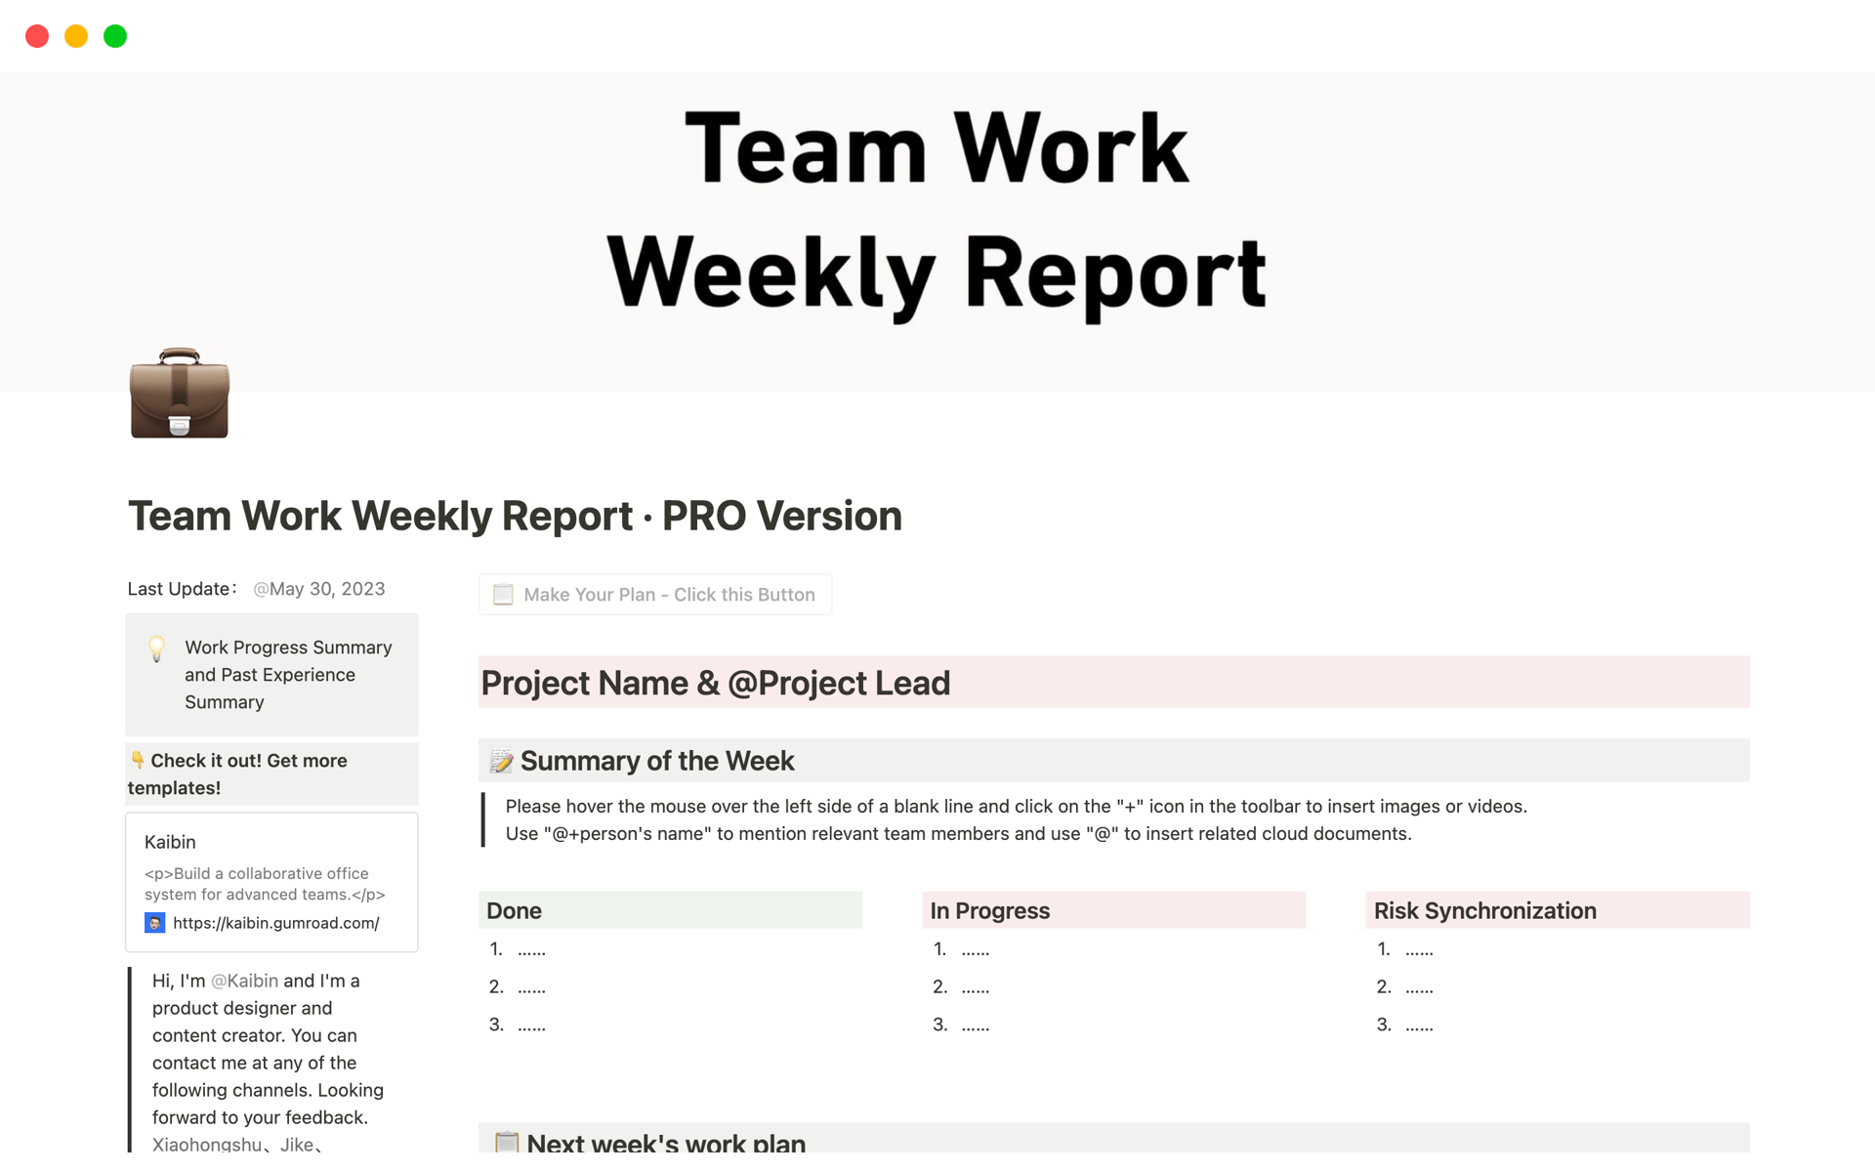The width and height of the screenshot is (1875, 1172).
Task: Click the checkbox Make Your Plan button icon
Action: (504, 594)
